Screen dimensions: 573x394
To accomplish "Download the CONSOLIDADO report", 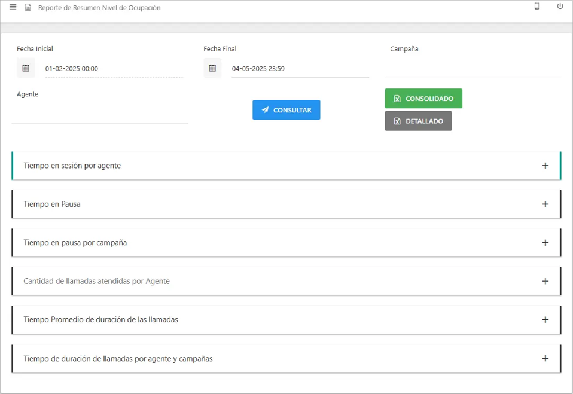I will [423, 98].
